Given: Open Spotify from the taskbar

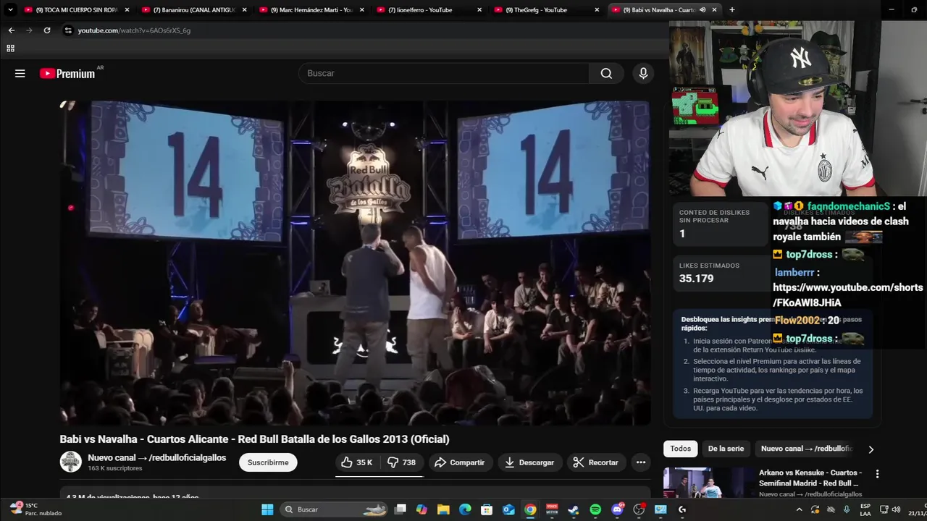Looking at the screenshot, I should pos(595,509).
